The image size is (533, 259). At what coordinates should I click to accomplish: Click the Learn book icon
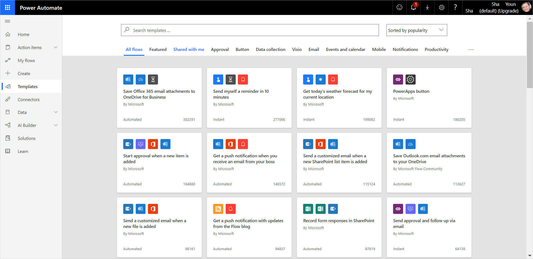pos(8,151)
